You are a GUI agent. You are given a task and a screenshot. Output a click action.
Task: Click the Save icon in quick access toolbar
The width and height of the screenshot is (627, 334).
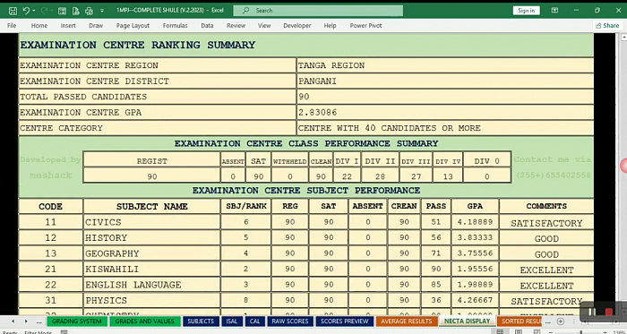click(x=13, y=11)
